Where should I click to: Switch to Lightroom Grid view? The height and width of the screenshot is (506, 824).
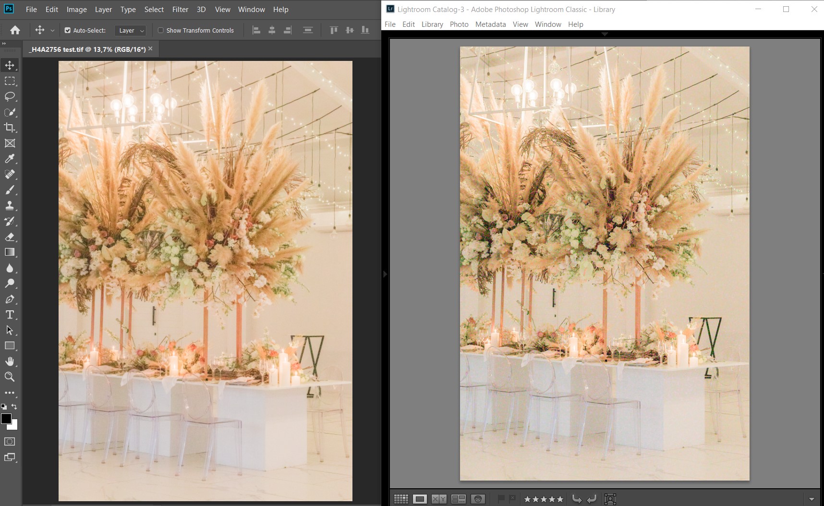point(401,499)
